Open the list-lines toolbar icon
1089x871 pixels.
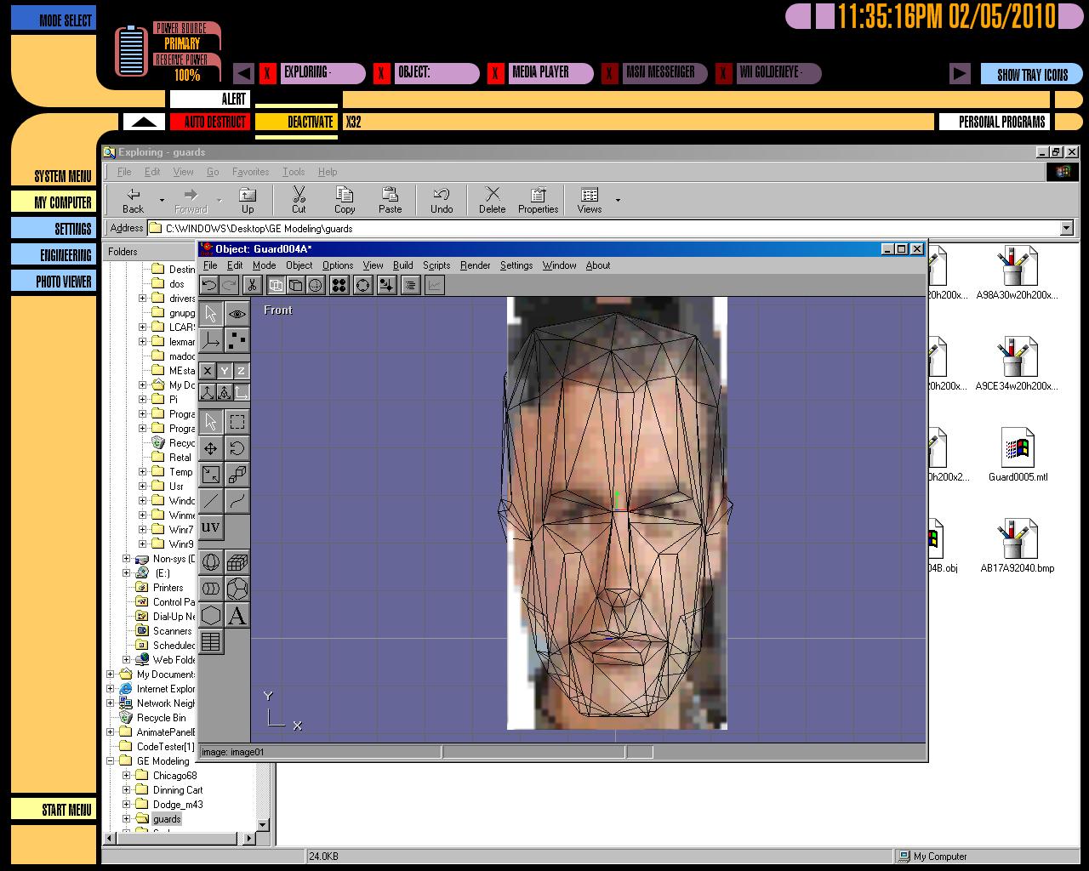[x=410, y=285]
